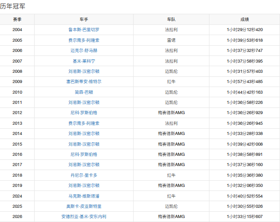
Task: Select the result 1小时36分26秒929
Action: (245, 113)
